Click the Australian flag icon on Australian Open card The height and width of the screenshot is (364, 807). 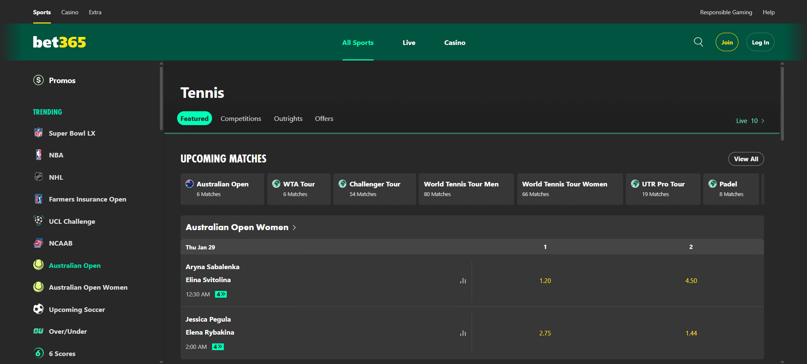tap(189, 183)
